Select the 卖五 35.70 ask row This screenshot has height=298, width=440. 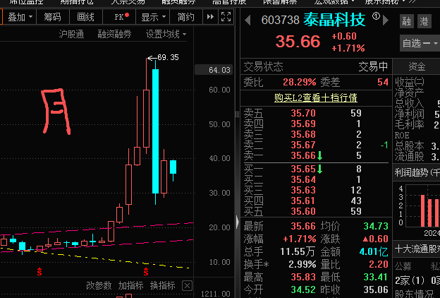[316, 113]
